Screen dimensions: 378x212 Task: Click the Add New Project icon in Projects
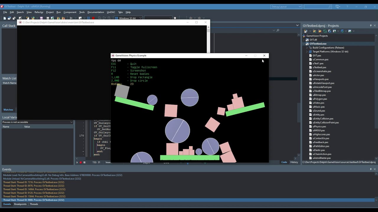coord(306,31)
